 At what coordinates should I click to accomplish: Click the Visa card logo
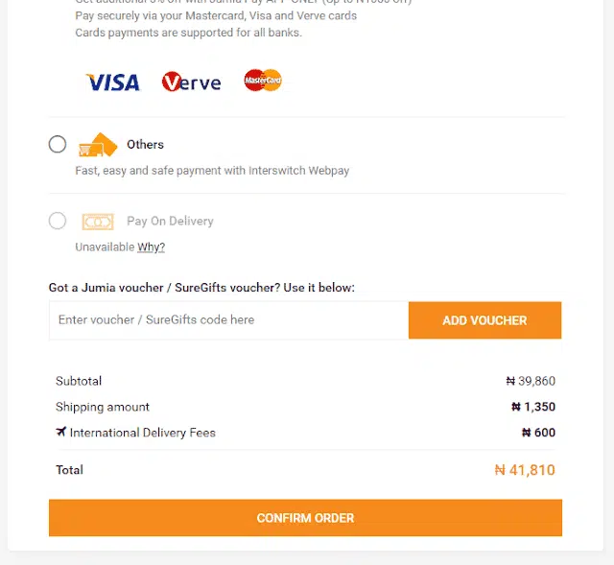pyautogui.click(x=112, y=82)
